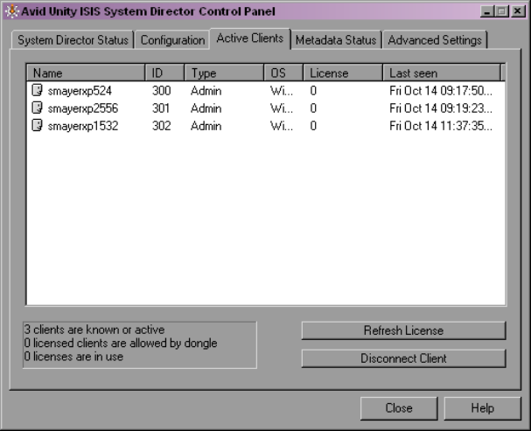The height and width of the screenshot is (431, 531).
Task: Click the Fri Oct 14 09:19:23 timestamp
Action: [441, 108]
